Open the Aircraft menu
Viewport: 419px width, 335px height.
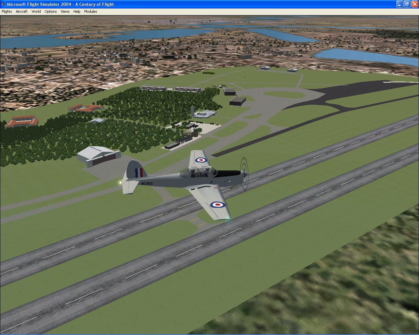pos(22,11)
